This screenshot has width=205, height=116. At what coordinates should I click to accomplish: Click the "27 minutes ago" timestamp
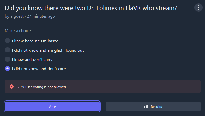tap(41, 16)
